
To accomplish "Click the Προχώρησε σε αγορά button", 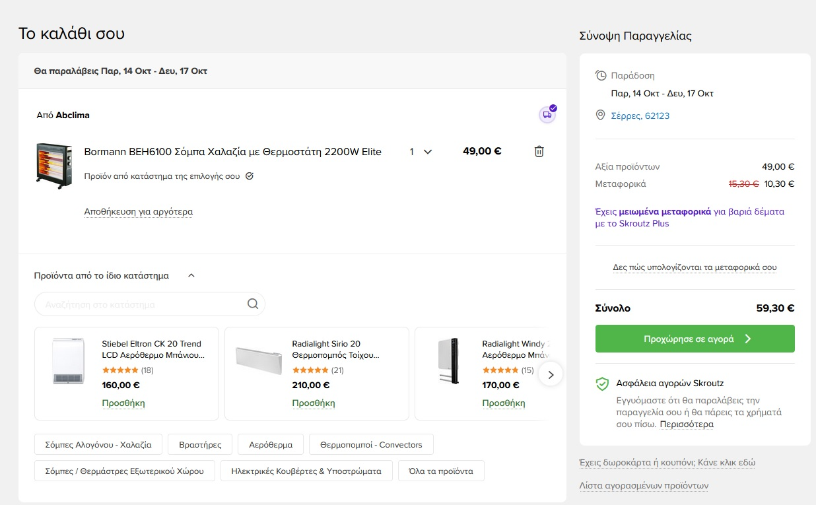I will [695, 339].
